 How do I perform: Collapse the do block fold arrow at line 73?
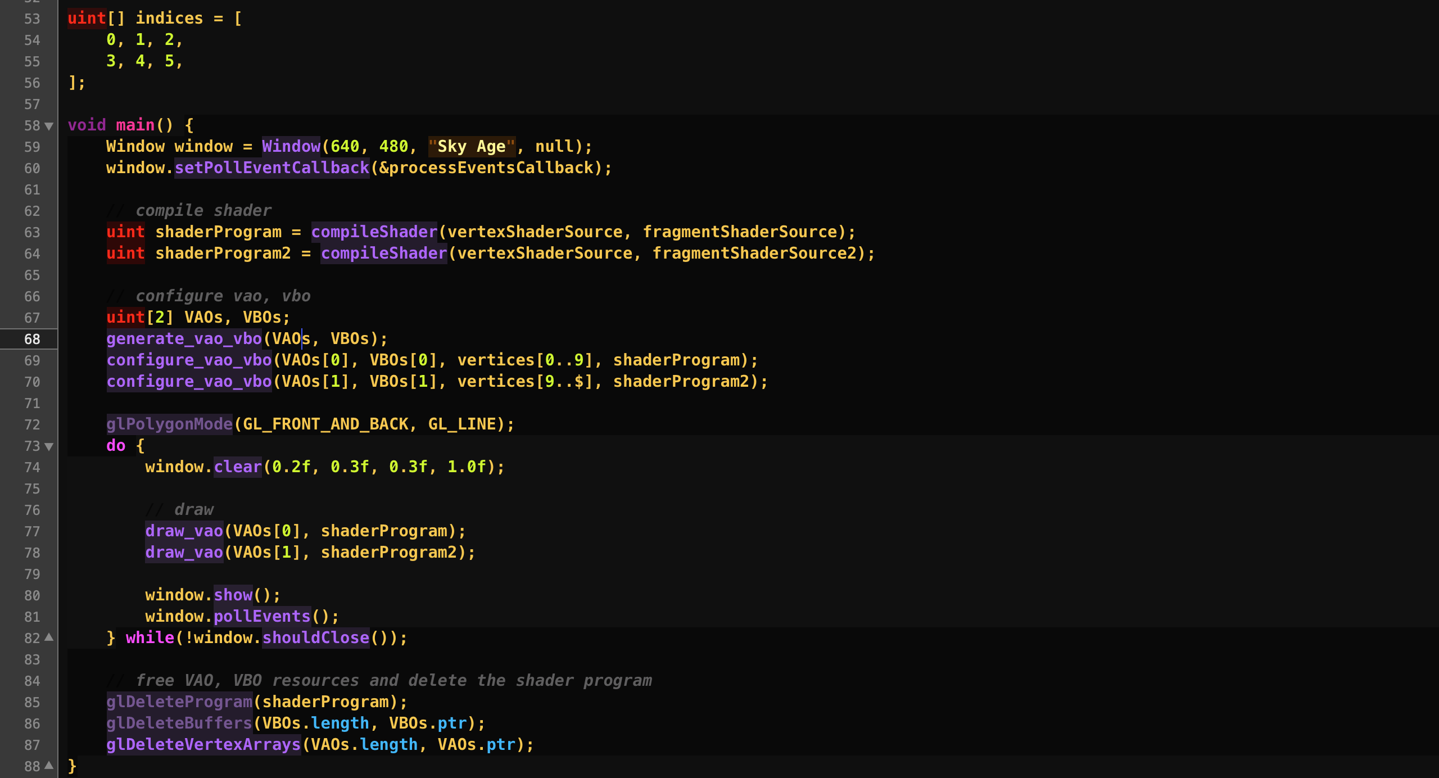(49, 446)
